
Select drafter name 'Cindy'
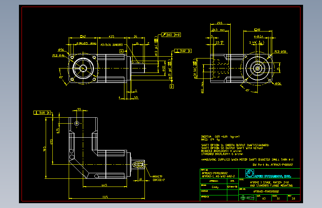click(x=215, y=187)
